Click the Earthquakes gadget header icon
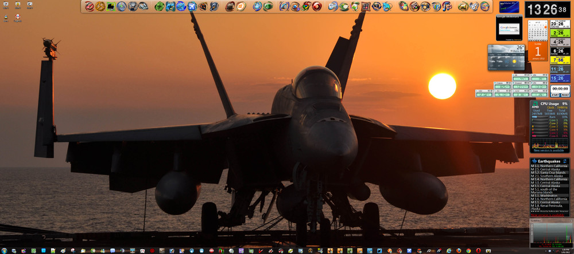 (x=534, y=161)
